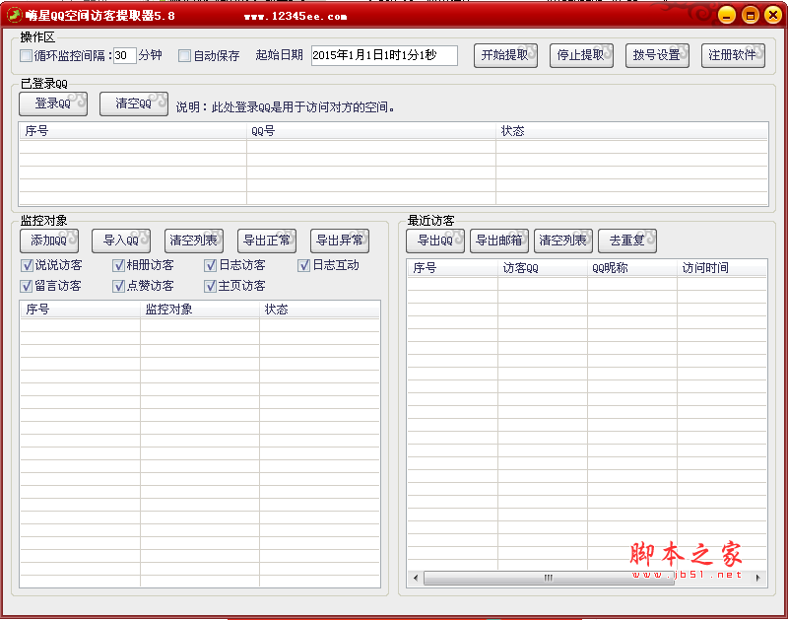788x620 pixels.
Task: Enable the 循环监控间隔 checkbox
Action: point(27,55)
